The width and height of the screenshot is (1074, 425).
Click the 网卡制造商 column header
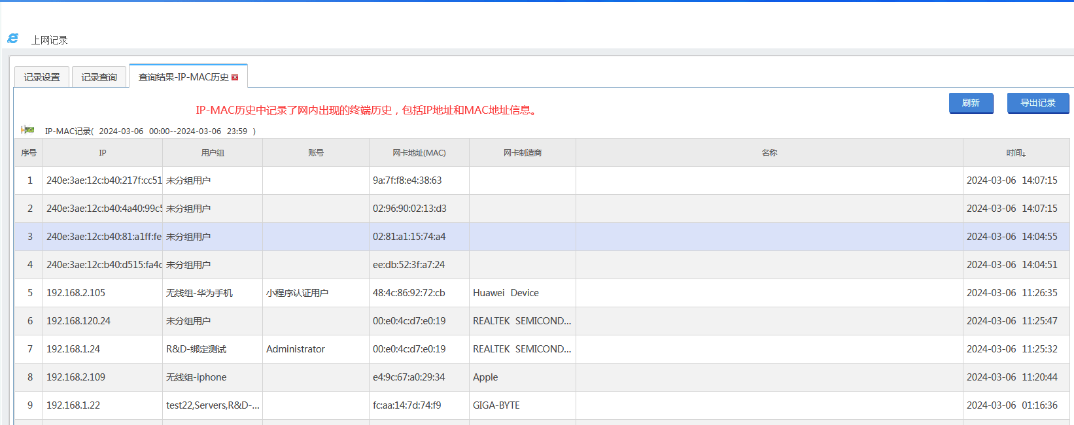point(522,153)
